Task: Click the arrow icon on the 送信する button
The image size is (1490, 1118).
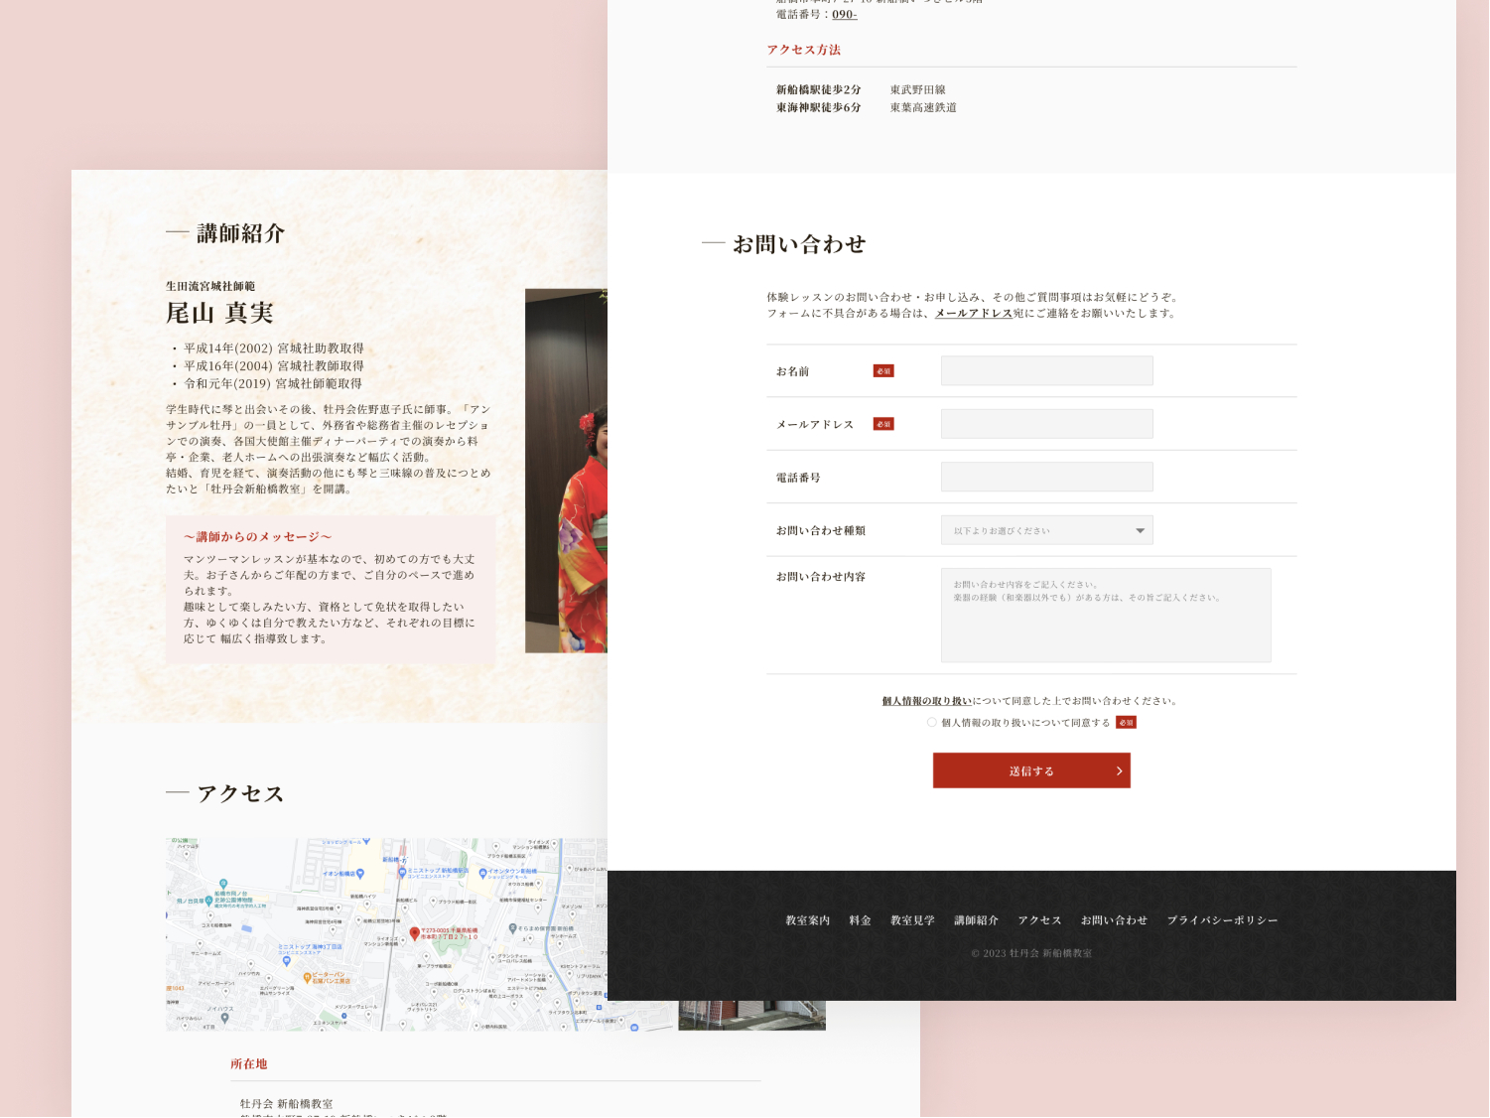Action: pos(1119,770)
